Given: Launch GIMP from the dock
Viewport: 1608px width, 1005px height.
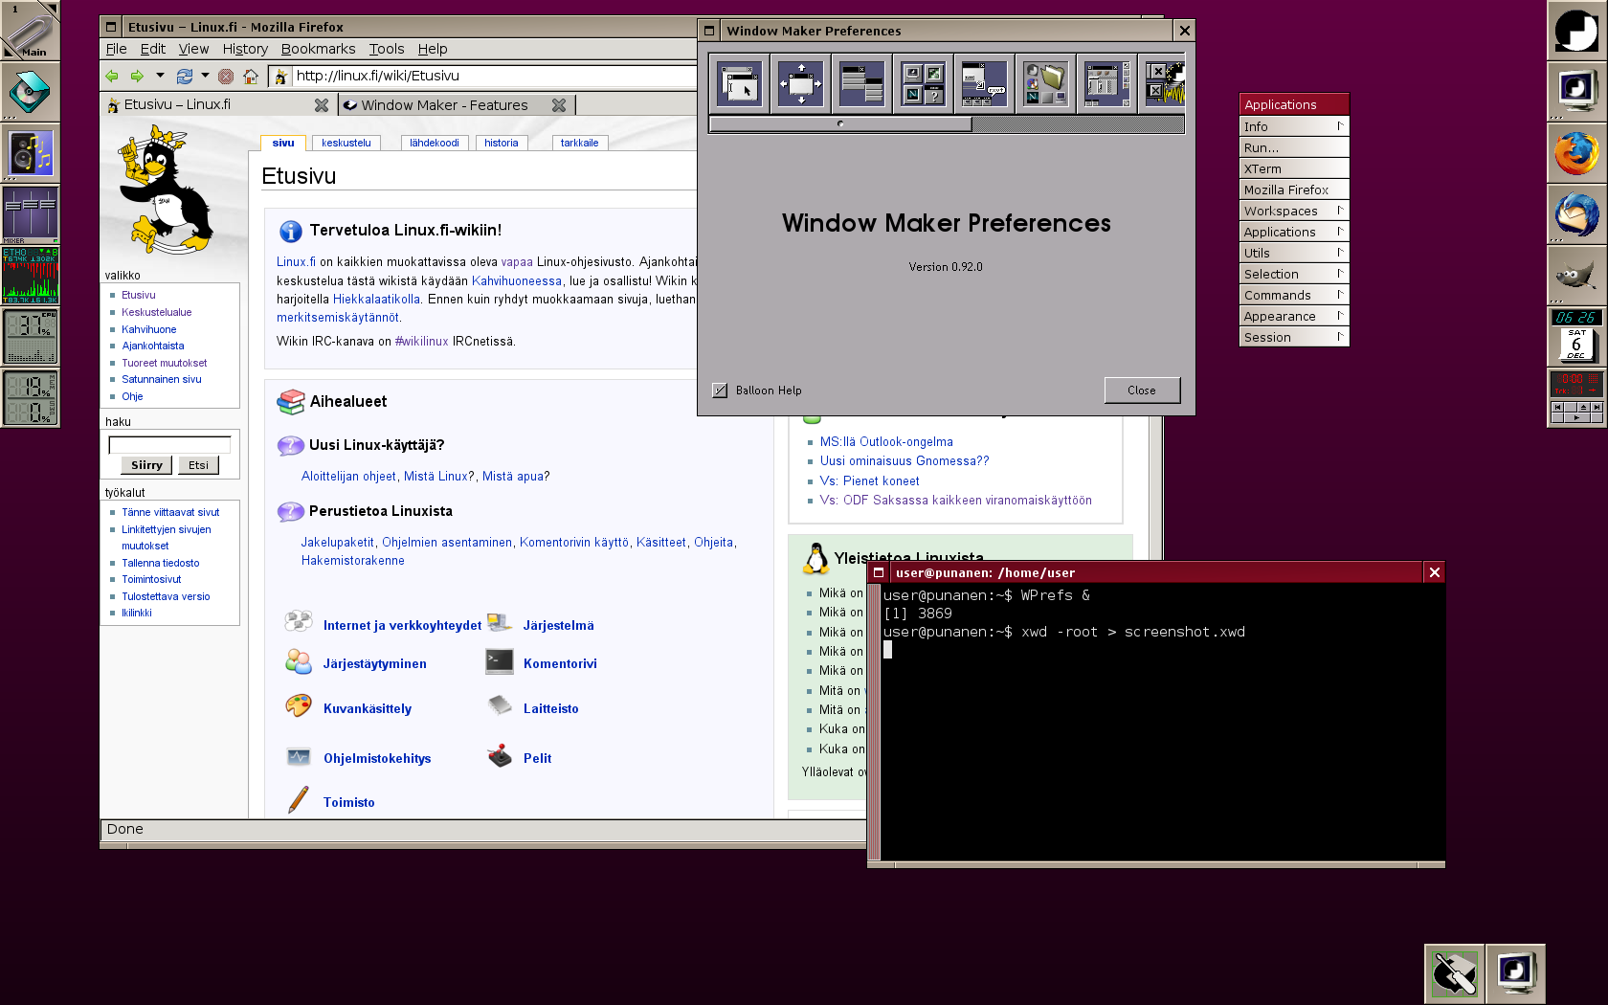Looking at the screenshot, I should [1576, 276].
